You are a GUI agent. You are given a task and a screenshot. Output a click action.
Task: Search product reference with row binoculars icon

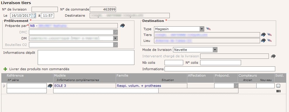tap(50, 86)
